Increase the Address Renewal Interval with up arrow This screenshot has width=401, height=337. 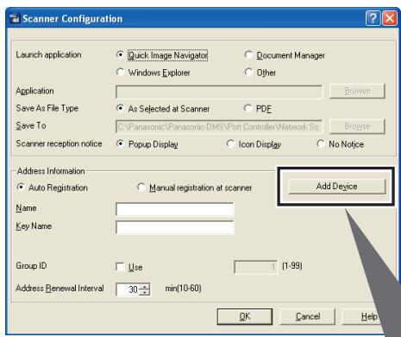coord(144,287)
